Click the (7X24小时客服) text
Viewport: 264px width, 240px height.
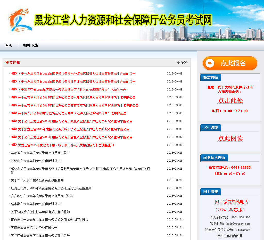[230, 210]
